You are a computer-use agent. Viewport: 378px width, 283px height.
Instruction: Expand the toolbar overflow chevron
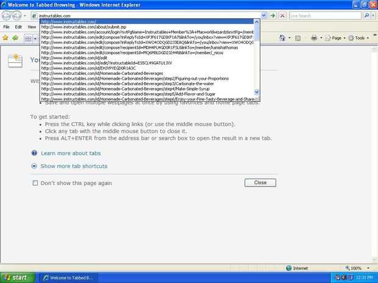[x=374, y=36]
